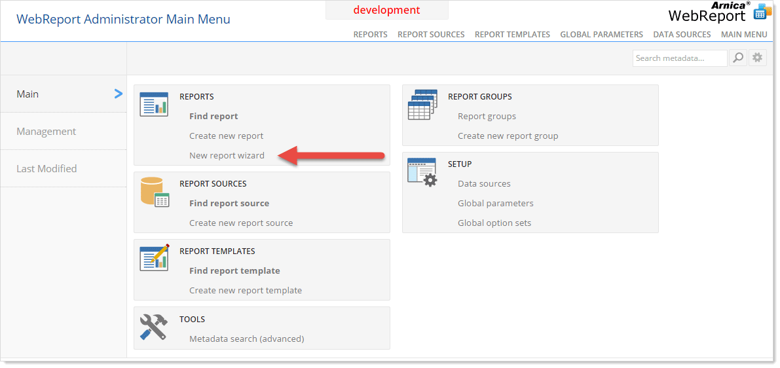Select GLOBAL PARAMETERS in top menu
This screenshot has width=780, height=368.
point(601,35)
